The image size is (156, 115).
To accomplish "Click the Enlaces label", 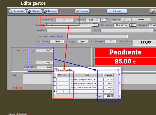I will [x=18, y=87].
